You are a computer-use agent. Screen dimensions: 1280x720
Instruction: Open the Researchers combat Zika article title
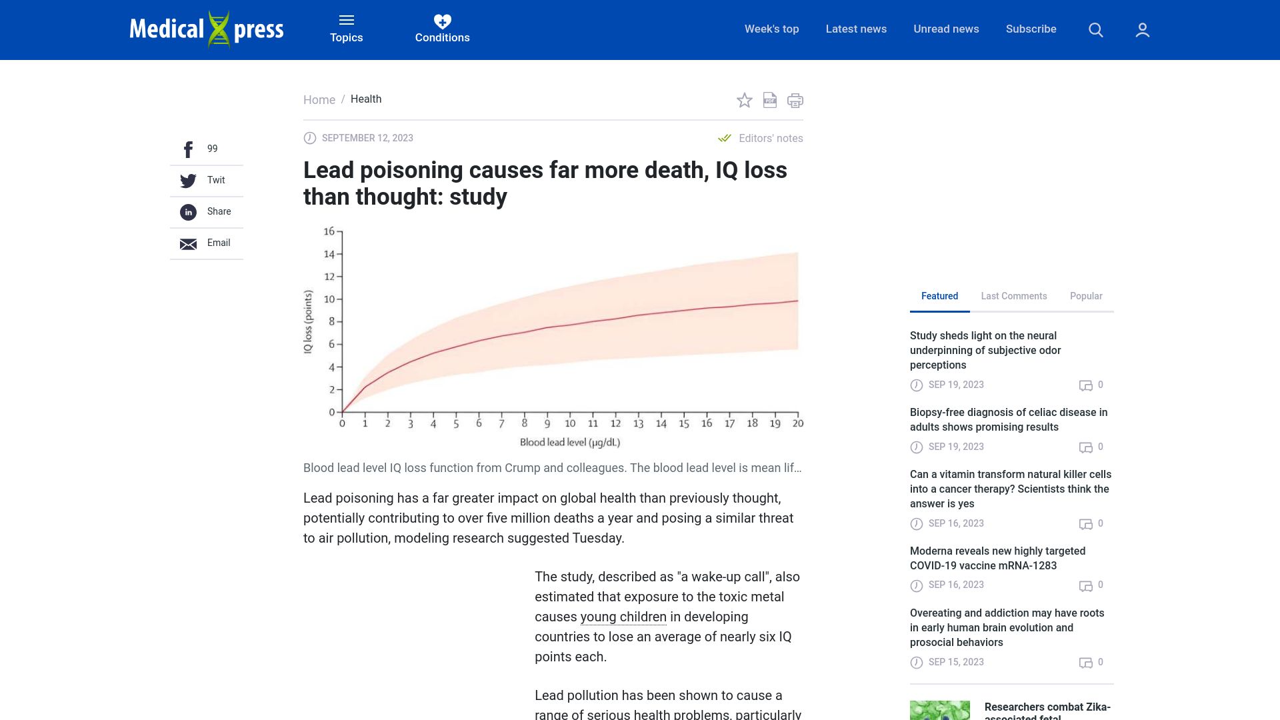point(1047,711)
